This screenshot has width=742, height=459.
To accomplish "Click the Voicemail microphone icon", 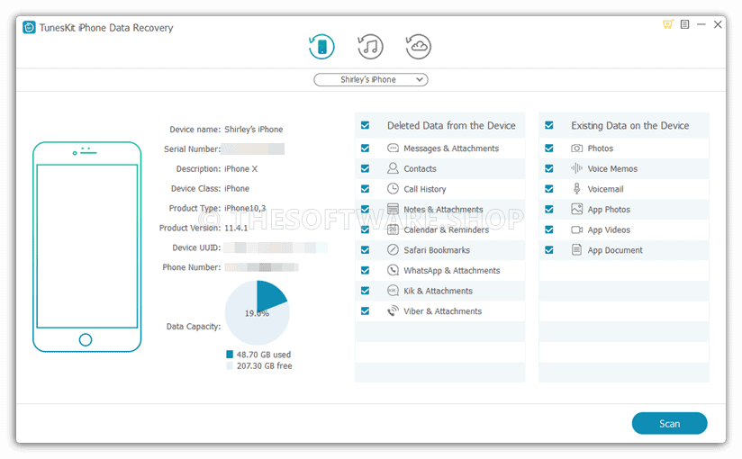I will point(577,189).
